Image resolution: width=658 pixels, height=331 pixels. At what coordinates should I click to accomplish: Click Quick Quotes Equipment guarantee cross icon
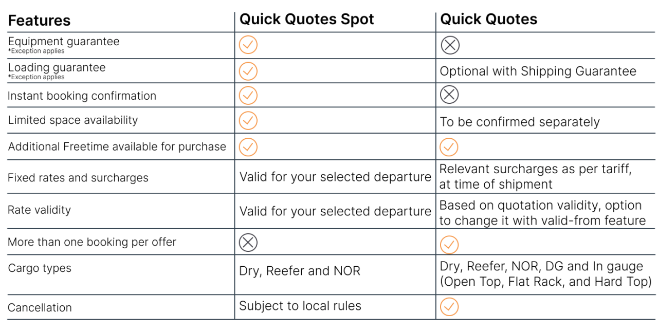(450, 45)
